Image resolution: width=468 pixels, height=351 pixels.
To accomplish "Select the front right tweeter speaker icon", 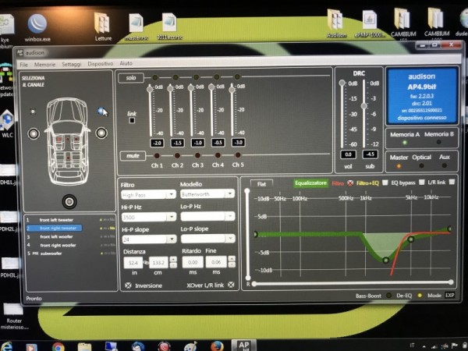I will click(101, 111).
